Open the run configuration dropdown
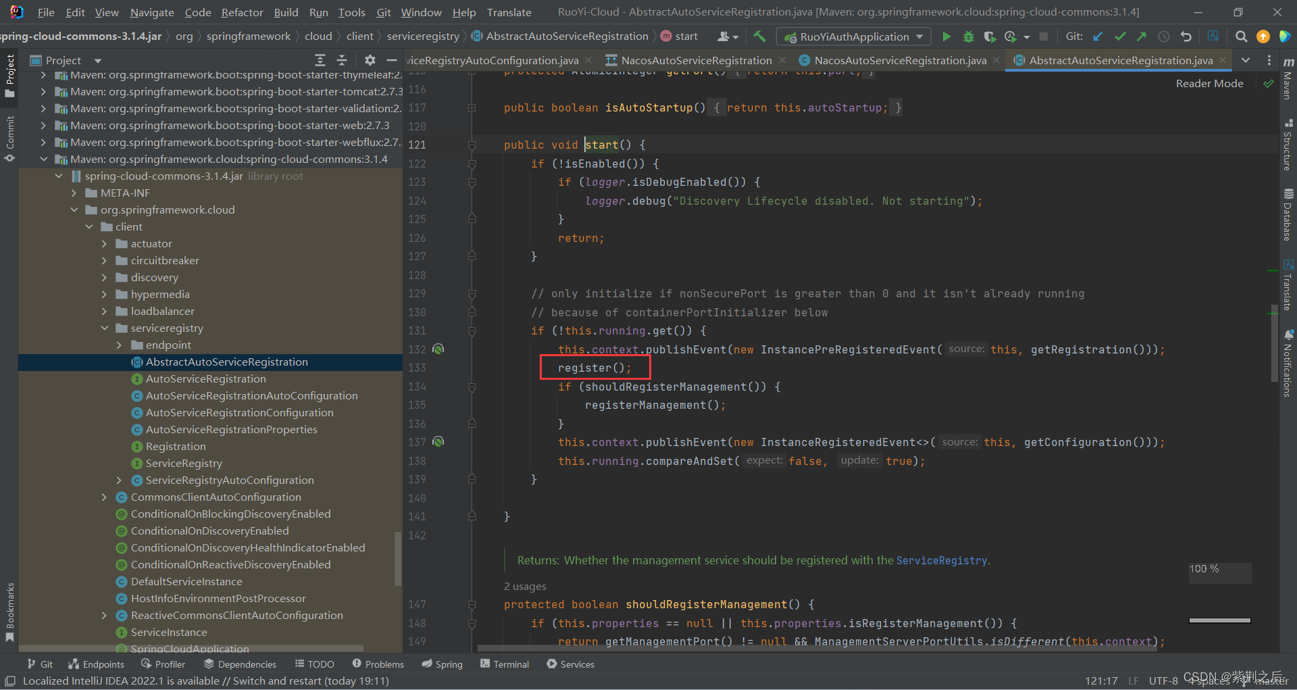This screenshot has width=1297, height=690. (x=853, y=36)
